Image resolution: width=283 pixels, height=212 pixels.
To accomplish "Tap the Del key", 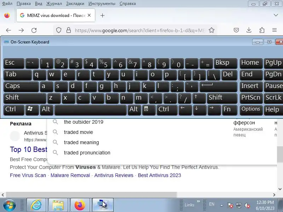I will (x=229, y=75).
